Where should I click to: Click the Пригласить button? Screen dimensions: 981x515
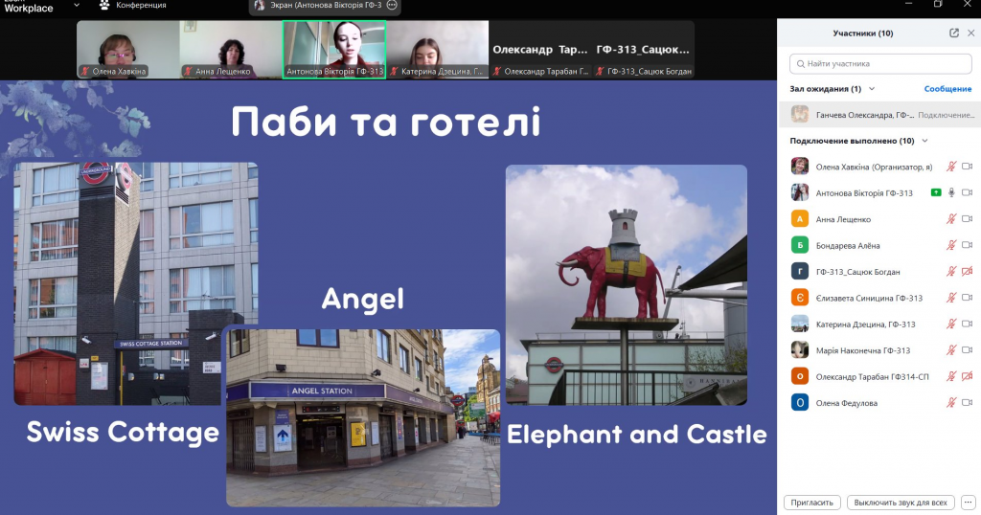[813, 502]
